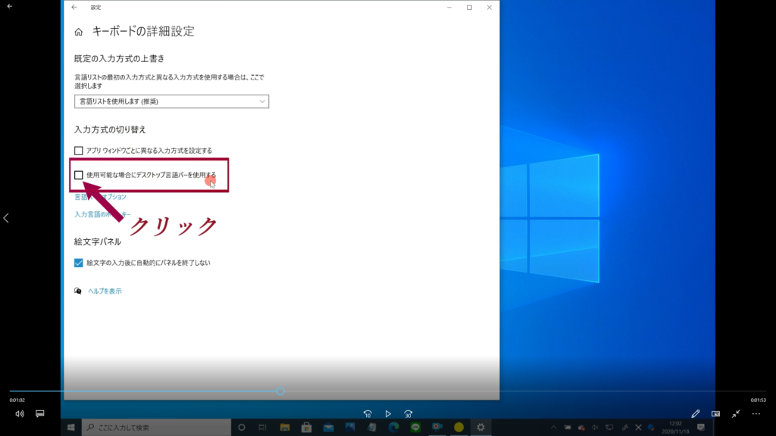This screenshot has width=776, height=436.
Task: Exit full screen mode
Action: [x=736, y=414]
